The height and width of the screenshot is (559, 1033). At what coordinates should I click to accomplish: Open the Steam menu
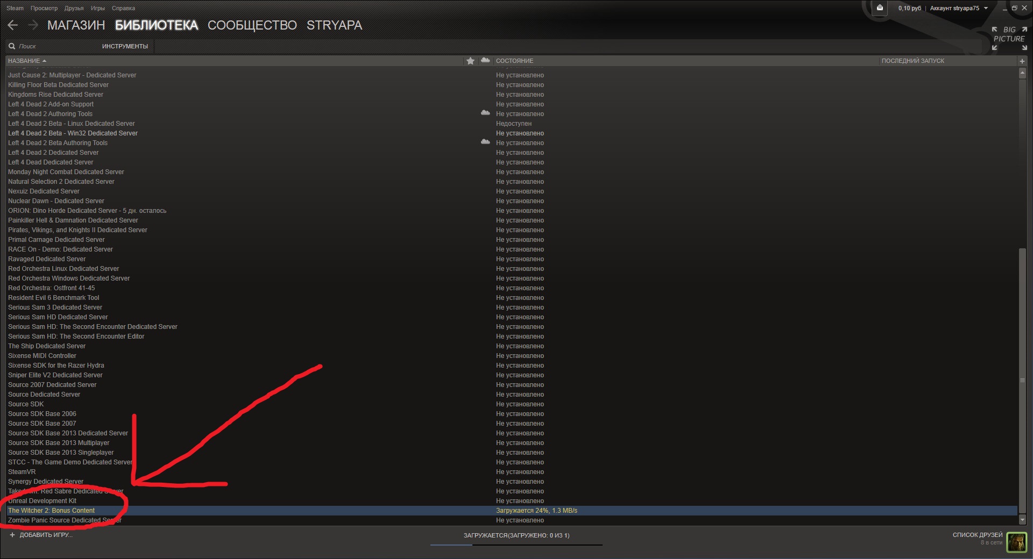click(x=15, y=8)
